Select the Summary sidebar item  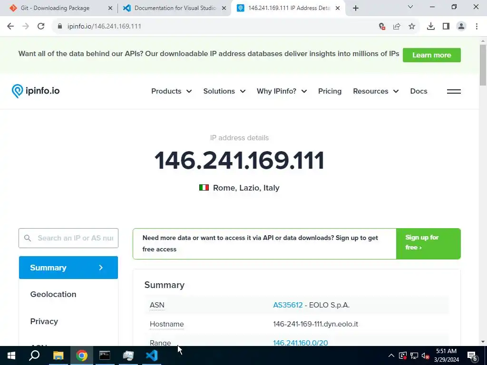(68, 268)
